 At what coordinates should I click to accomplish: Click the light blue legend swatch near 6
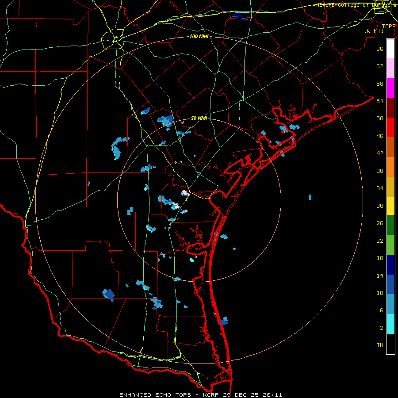click(x=390, y=304)
